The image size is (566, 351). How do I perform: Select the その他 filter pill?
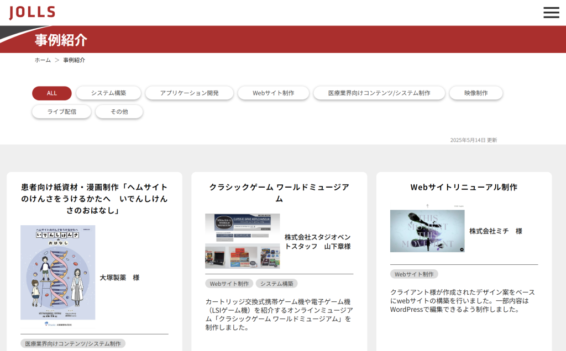(x=119, y=111)
